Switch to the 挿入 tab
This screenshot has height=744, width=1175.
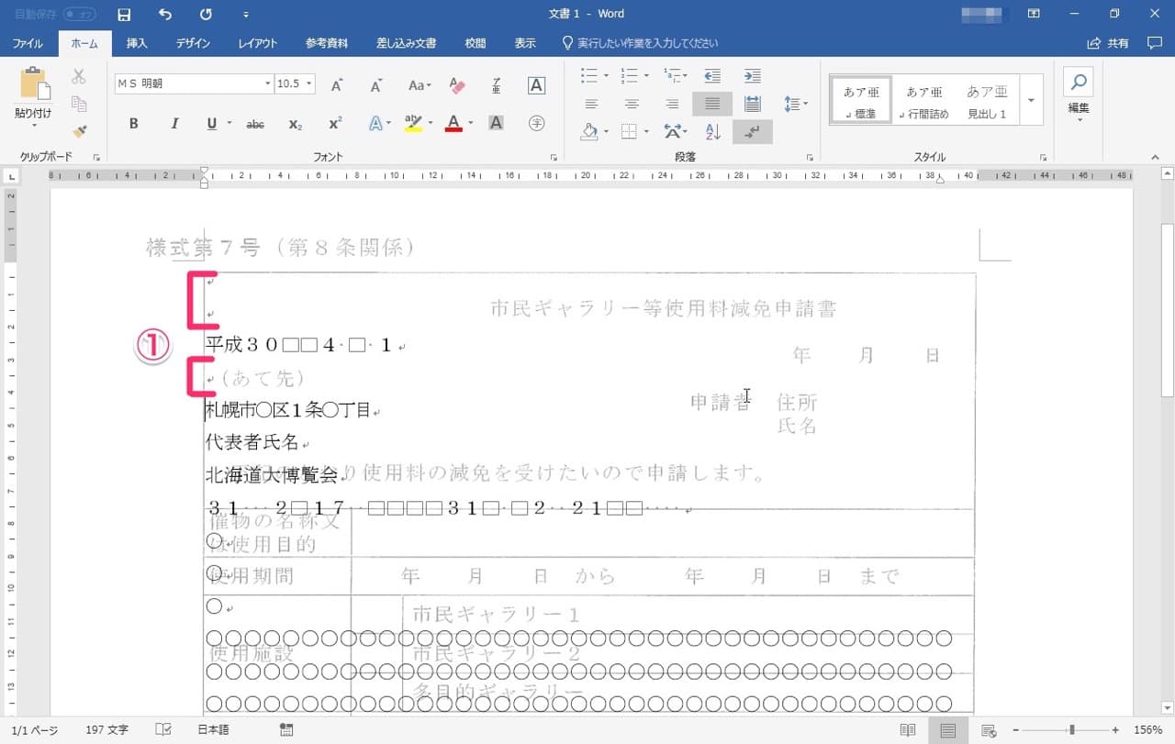coord(137,43)
